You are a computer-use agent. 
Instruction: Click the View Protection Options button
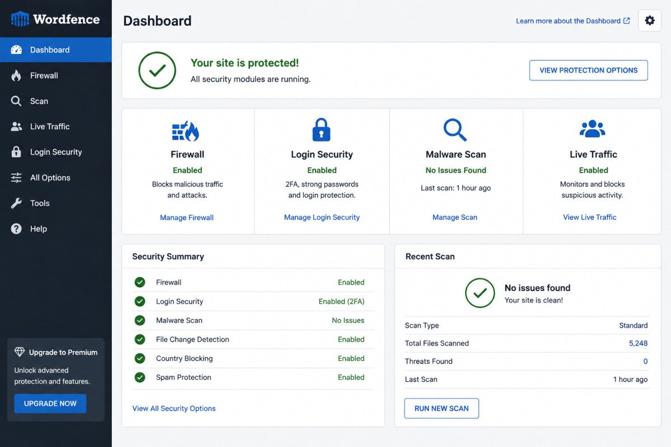[589, 70]
